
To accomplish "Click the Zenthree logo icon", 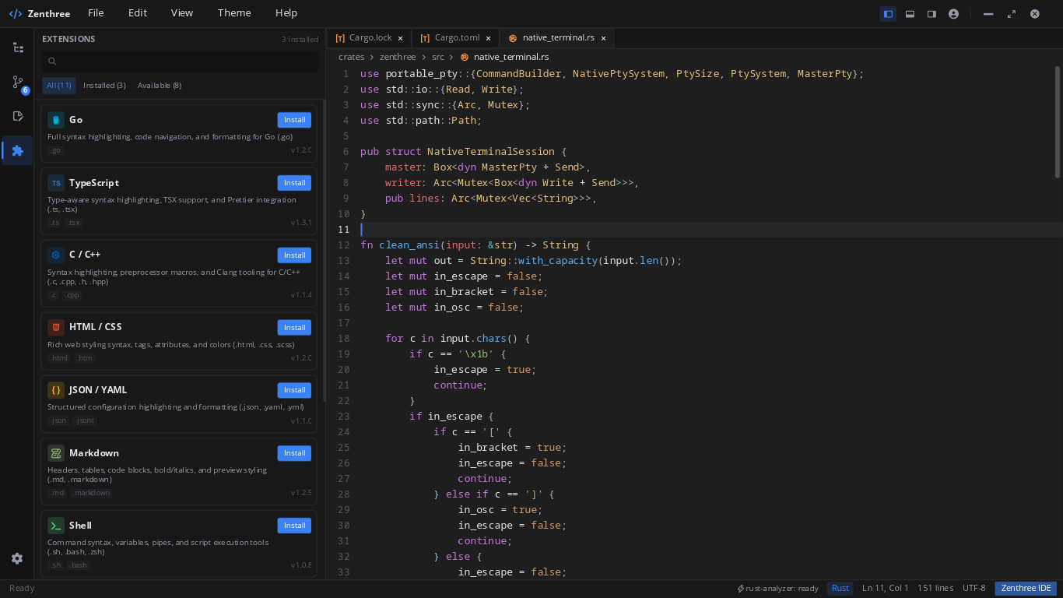I will point(16,13).
